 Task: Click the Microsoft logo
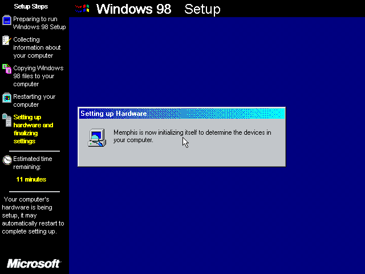coord(34,264)
